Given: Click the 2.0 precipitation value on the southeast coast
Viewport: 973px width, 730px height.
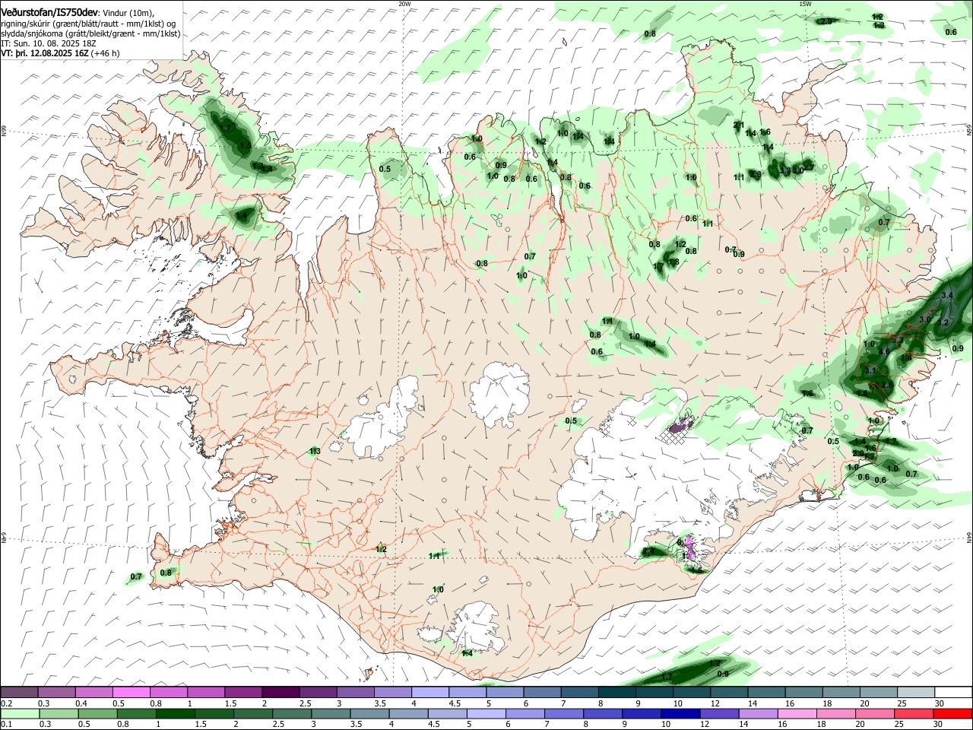Looking at the screenshot, I should 858,453.
